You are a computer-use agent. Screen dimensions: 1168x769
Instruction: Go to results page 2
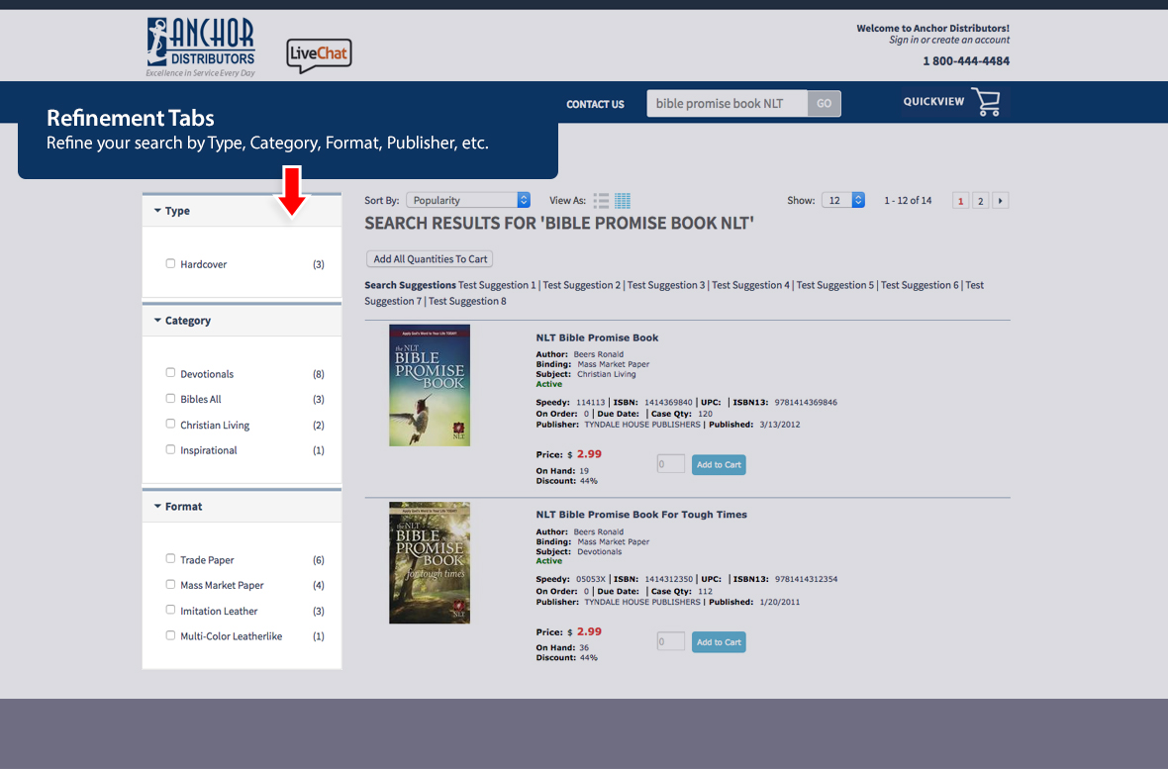coord(980,201)
